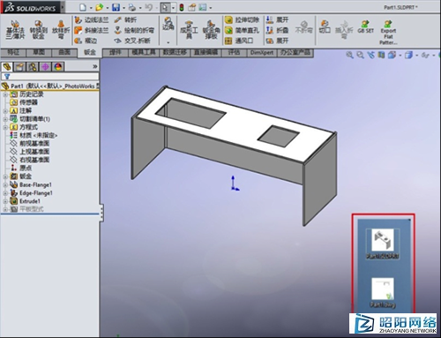This screenshot has width=441, height=338.
Task: Open the 评估 evaluate tab
Action: 234,53
